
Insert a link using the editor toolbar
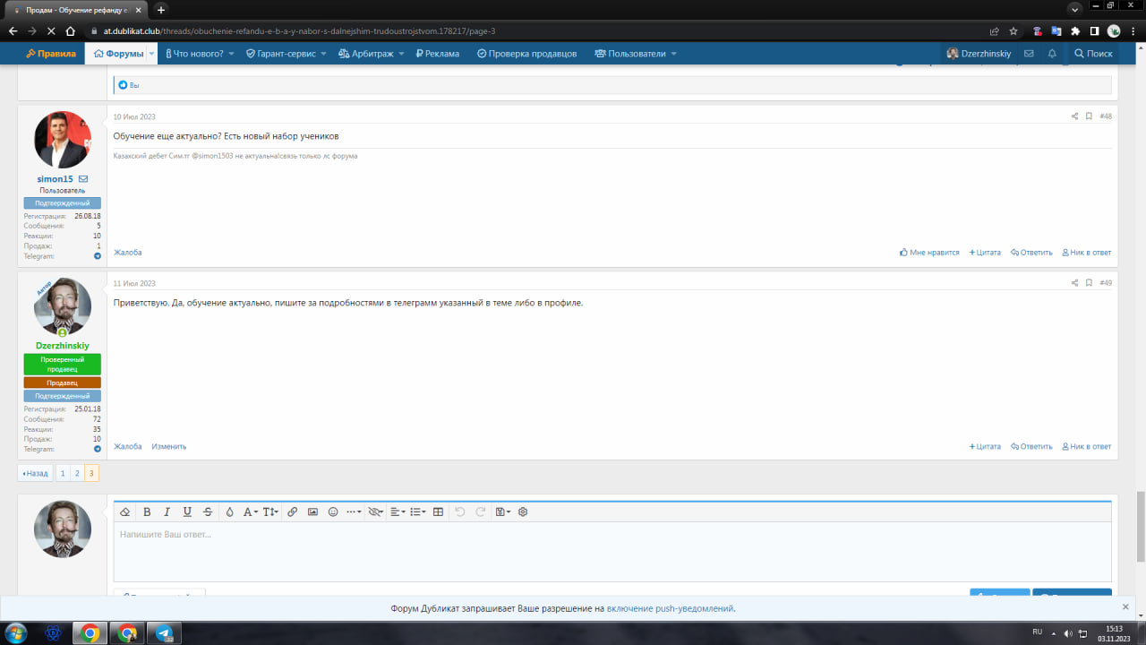(x=293, y=512)
